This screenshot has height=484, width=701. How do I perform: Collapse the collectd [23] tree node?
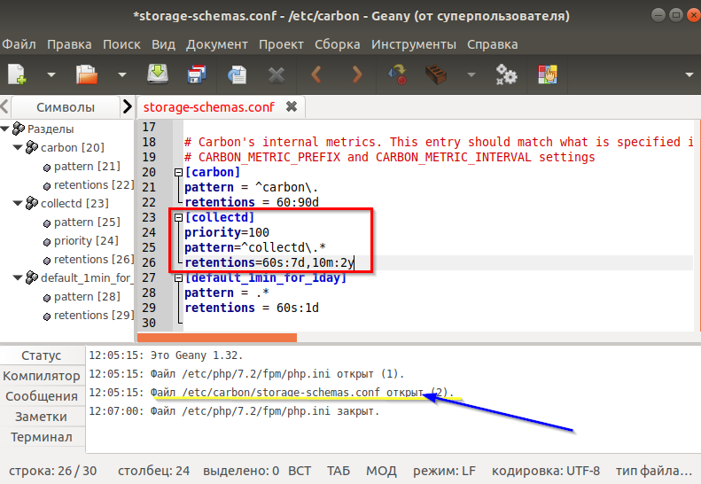(x=18, y=203)
